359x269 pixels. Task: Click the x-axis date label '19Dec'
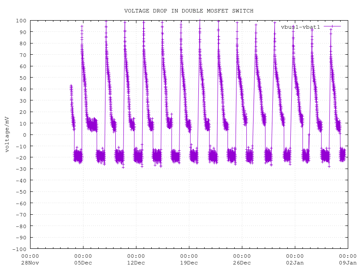(189, 263)
